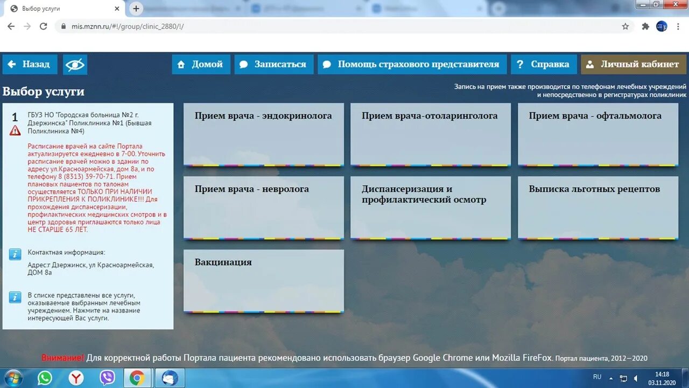Click the question mark icon in Справка
This screenshot has height=388, width=689.
(x=519, y=65)
